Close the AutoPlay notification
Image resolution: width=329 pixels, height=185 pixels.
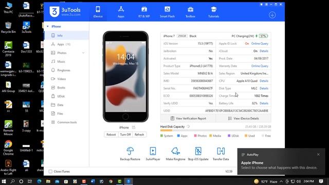[x=318, y=154]
